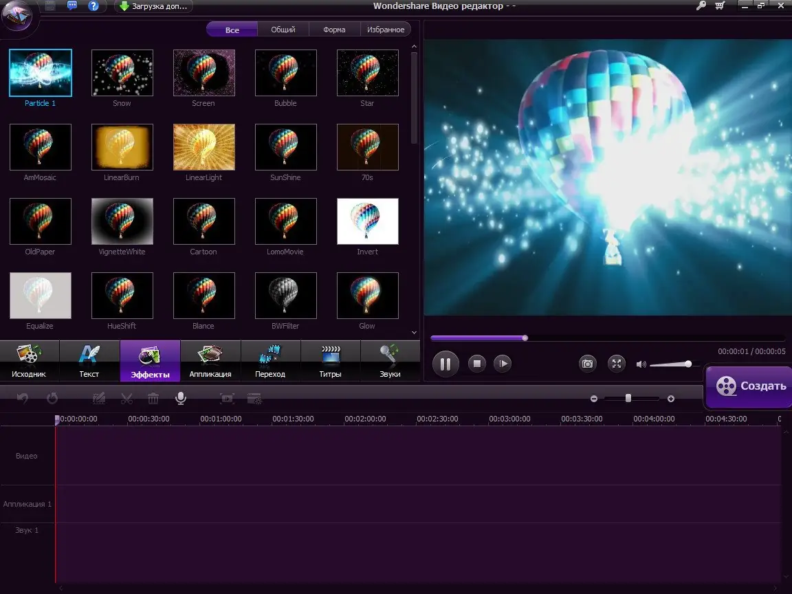This screenshot has height=594, width=792.
Task: Select the scissors split tool
Action: tap(126, 398)
